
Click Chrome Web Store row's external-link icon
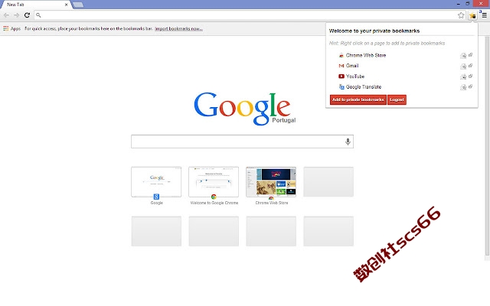pyautogui.click(x=470, y=55)
